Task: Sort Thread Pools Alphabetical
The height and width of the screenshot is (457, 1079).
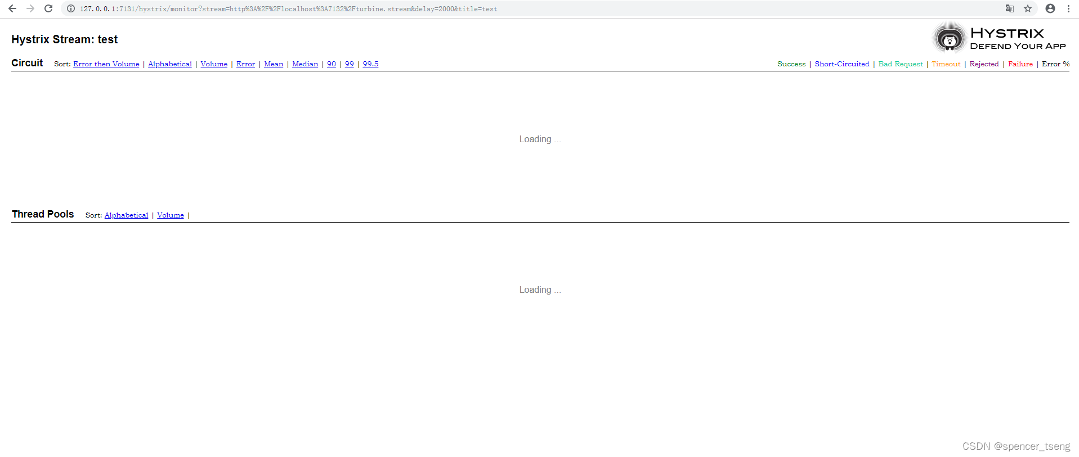Action: [126, 215]
